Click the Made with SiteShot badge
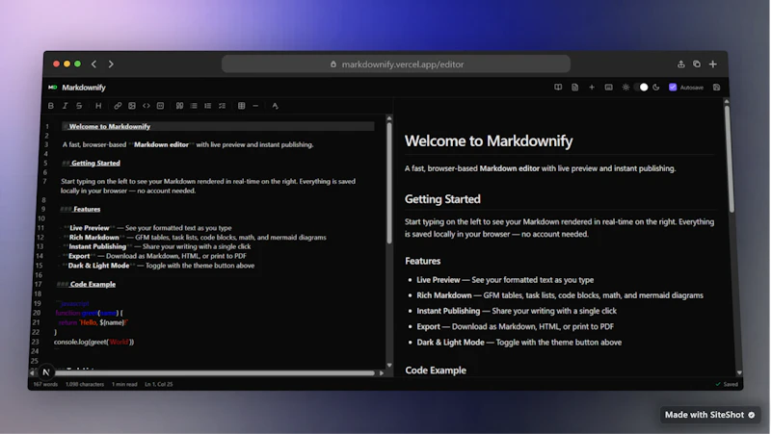Viewport: 771px width, 434px height. (710, 415)
